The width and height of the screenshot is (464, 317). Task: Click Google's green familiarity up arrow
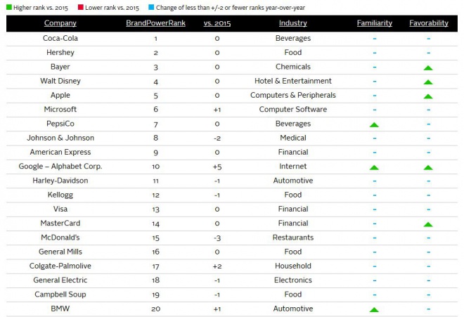(374, 167)
